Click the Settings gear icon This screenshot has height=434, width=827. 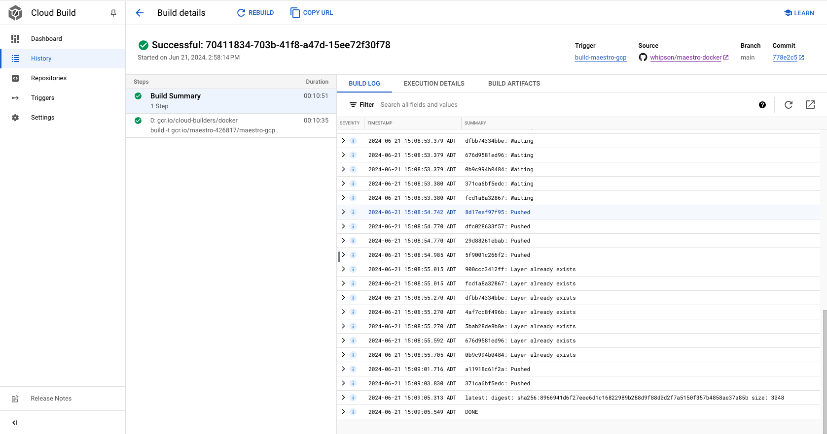pyautogui.click(x=15, y=117)
